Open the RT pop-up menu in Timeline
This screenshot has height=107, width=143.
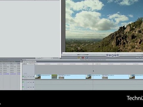(x=25, y=64)
